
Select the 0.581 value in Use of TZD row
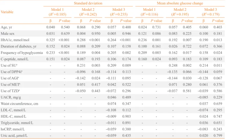[187, 91]
